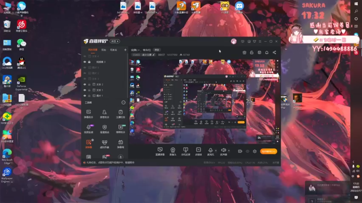
Task: Open NetEase Cloud Music desktop icon
Action: [21, 26]
